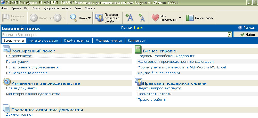
Task: Switch to Формы документов tab
Action: 109,41
